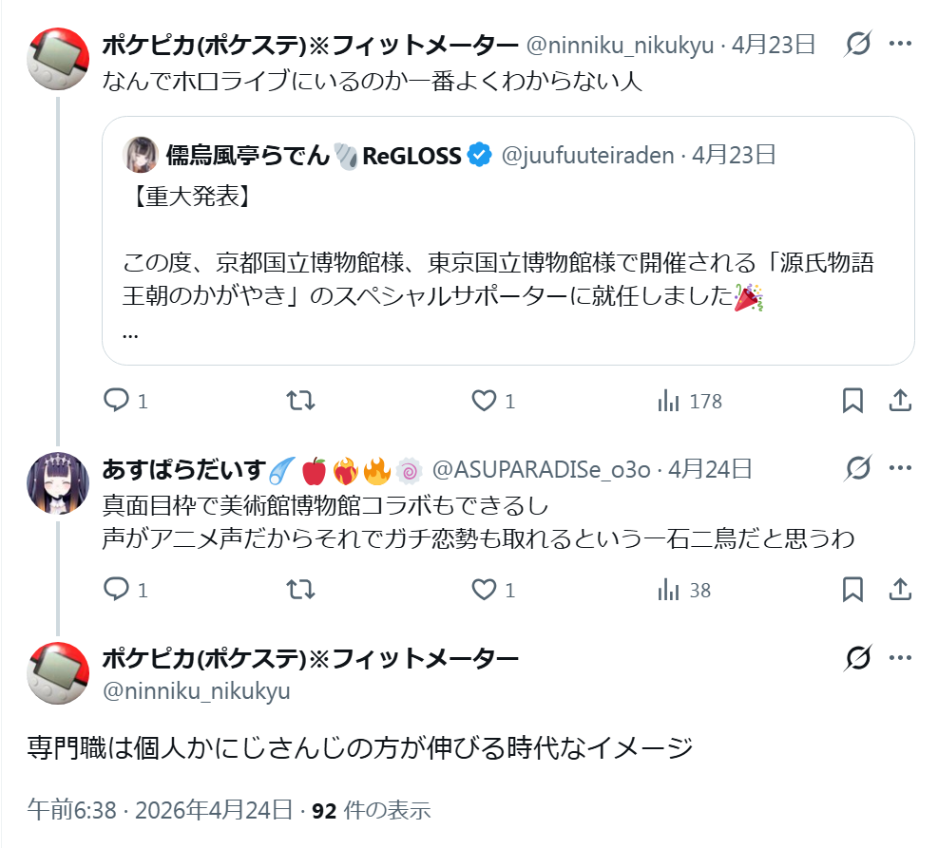
Task: Share the first ポケピカ tweet
Action: point(900,401)
